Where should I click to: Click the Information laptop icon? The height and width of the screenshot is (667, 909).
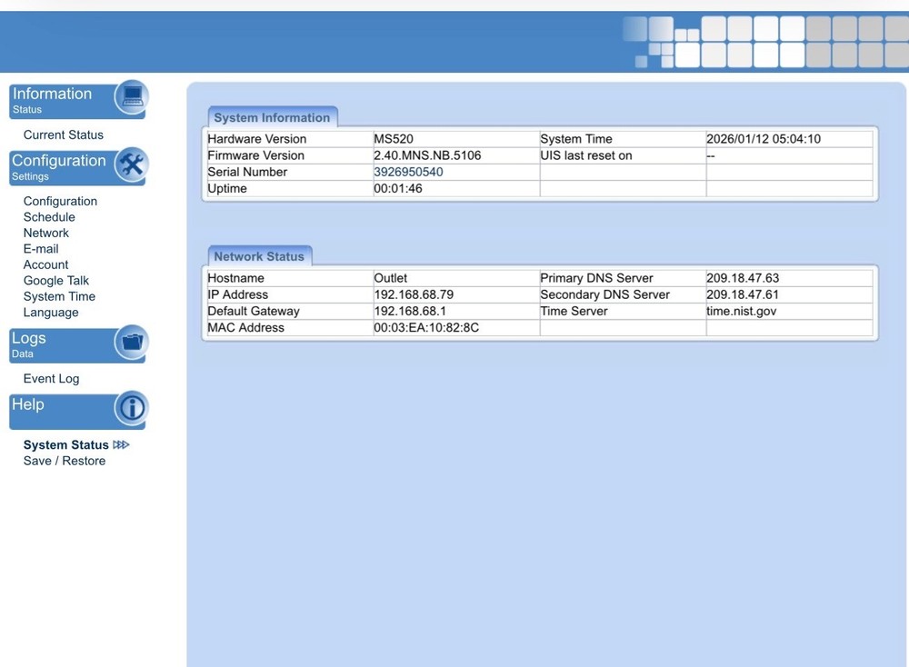tap(132, 98)
